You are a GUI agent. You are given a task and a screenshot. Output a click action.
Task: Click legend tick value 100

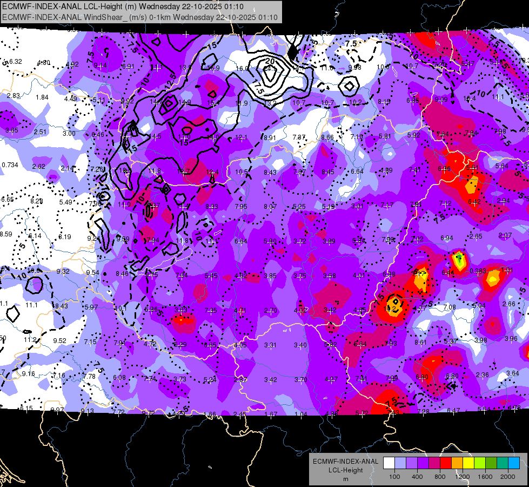pyautogui.click(x=394, y=477)
